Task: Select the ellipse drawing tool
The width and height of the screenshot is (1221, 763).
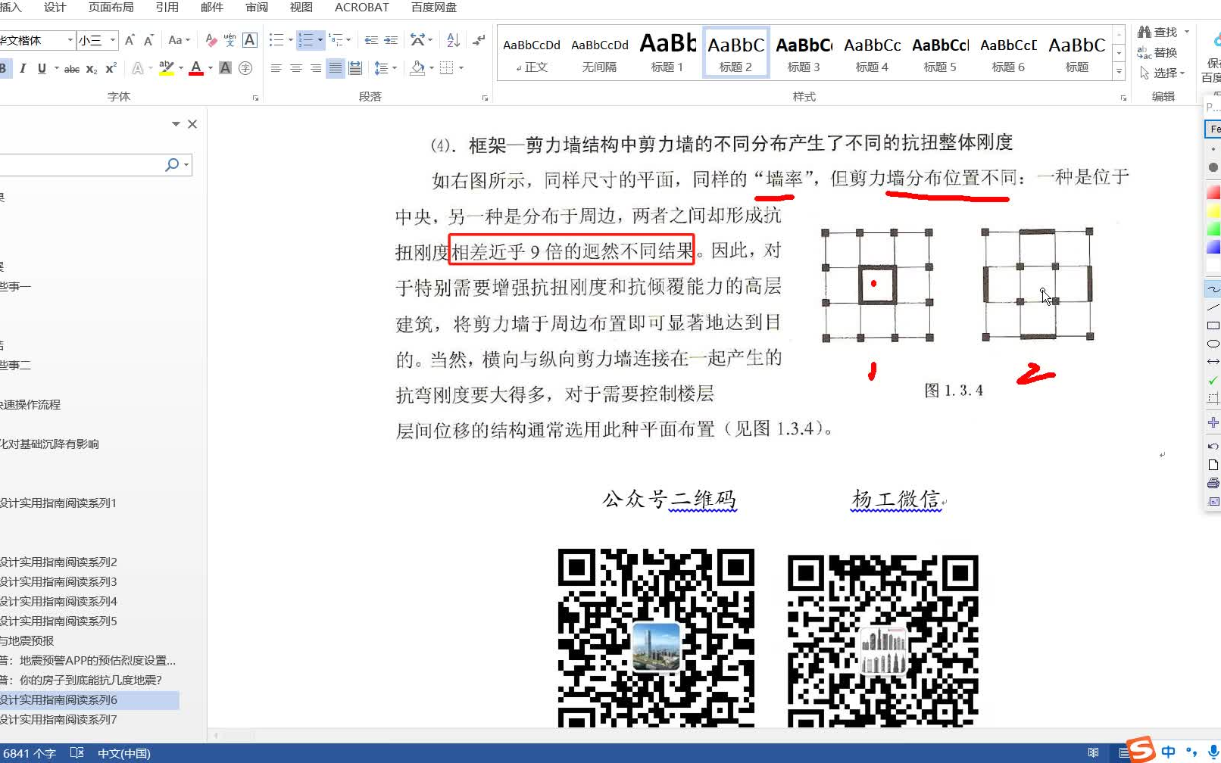Action: click(x=1213, y=344)
